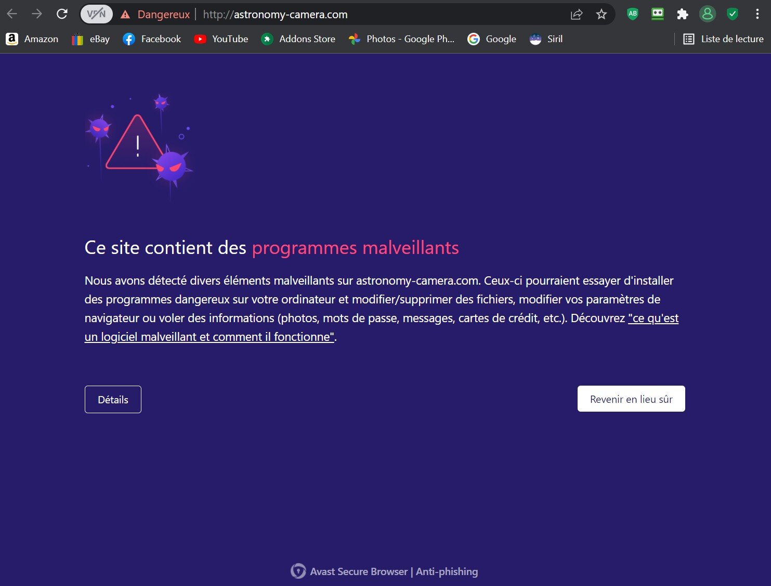The width and height of the screenshot is (771, 586).
Task: Open the green user profile icon
Action: tap(708, 14)
